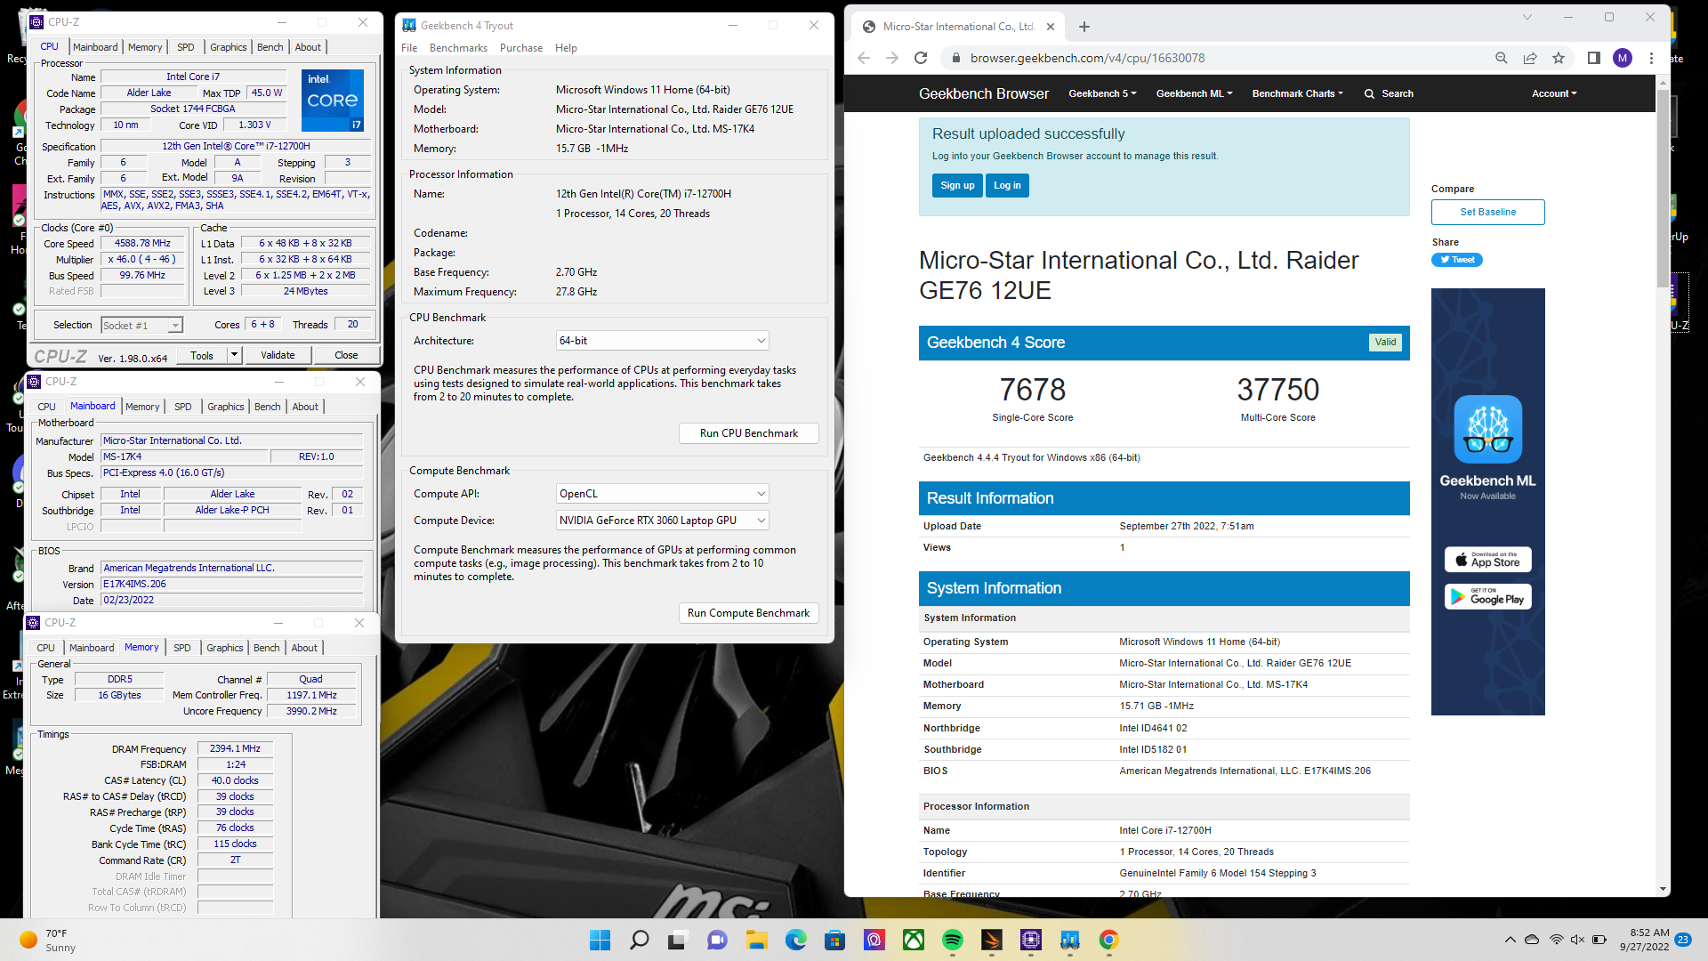Open the Benchmarks menu in Geekbench 4
Image resolution: width=1708 pixels, height=961 pixels.
pos(458,48)
